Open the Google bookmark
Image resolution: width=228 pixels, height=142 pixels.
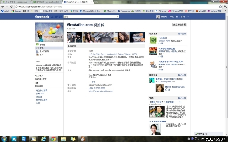pyautogui.click(x=16, y=11)
